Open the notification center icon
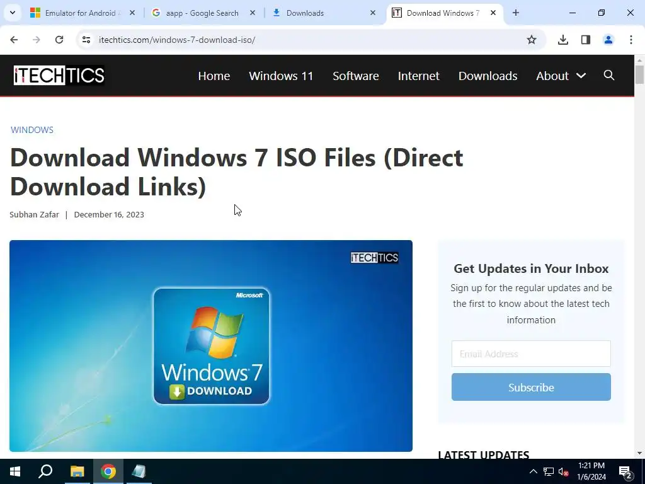The width and height of the screenshot is (645, 484). coord(625,471)
